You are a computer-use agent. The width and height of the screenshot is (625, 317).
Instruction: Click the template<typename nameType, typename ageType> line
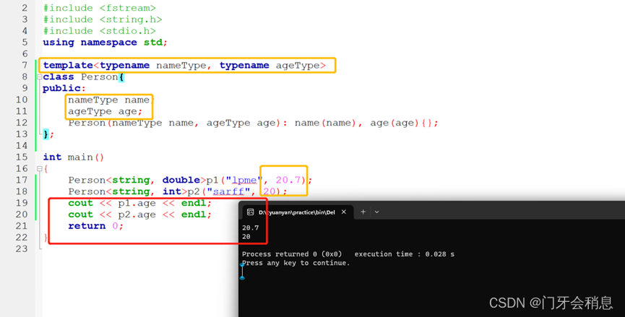click(x=184, y=66)
